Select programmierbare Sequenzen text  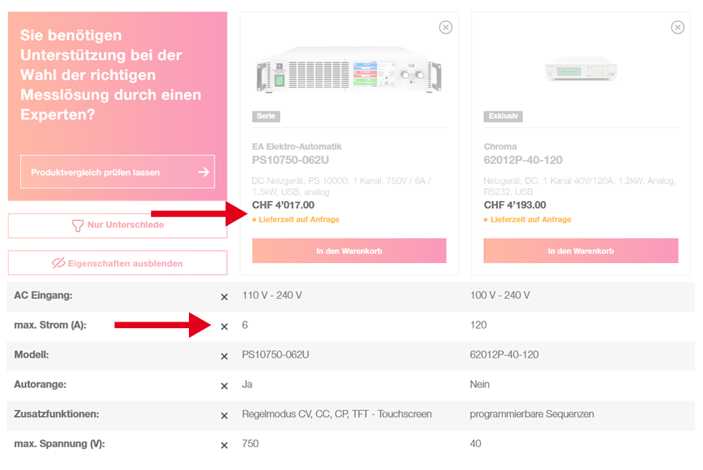(x=532, y=414)
